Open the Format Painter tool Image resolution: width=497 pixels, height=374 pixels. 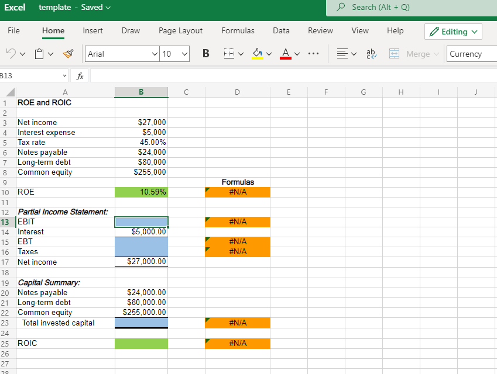[x=68, y=53]
